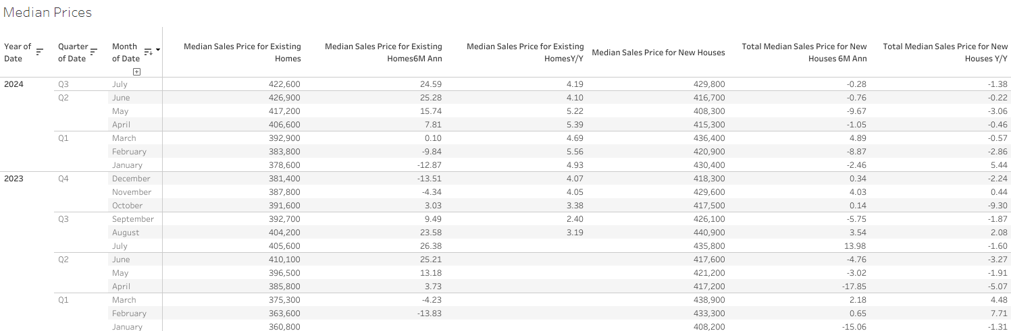1011x331 pixels.
Task: Click the Median Prices sheet title
Action: [48, 12]
